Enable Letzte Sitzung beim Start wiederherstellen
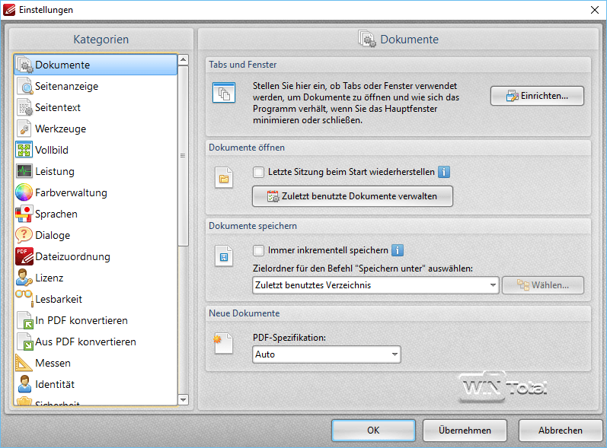The image size is (607, 448). [x=258, y=172]
